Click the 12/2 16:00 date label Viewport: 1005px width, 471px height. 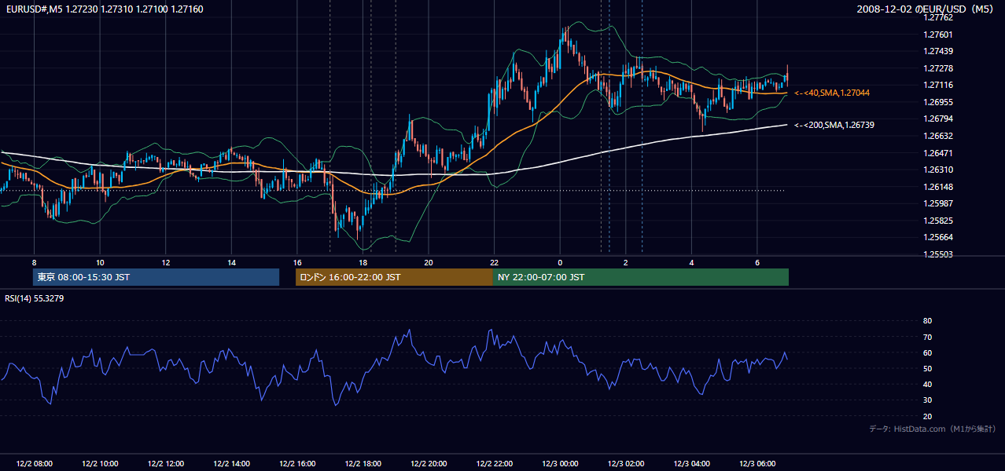click(x=297, y=464)
